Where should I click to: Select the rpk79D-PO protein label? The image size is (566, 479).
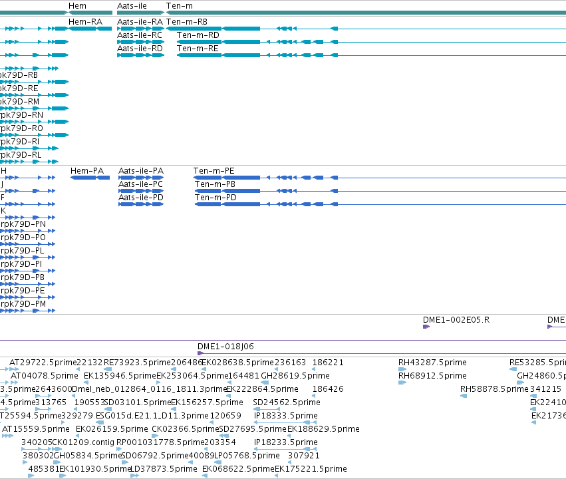click(23, 238)
